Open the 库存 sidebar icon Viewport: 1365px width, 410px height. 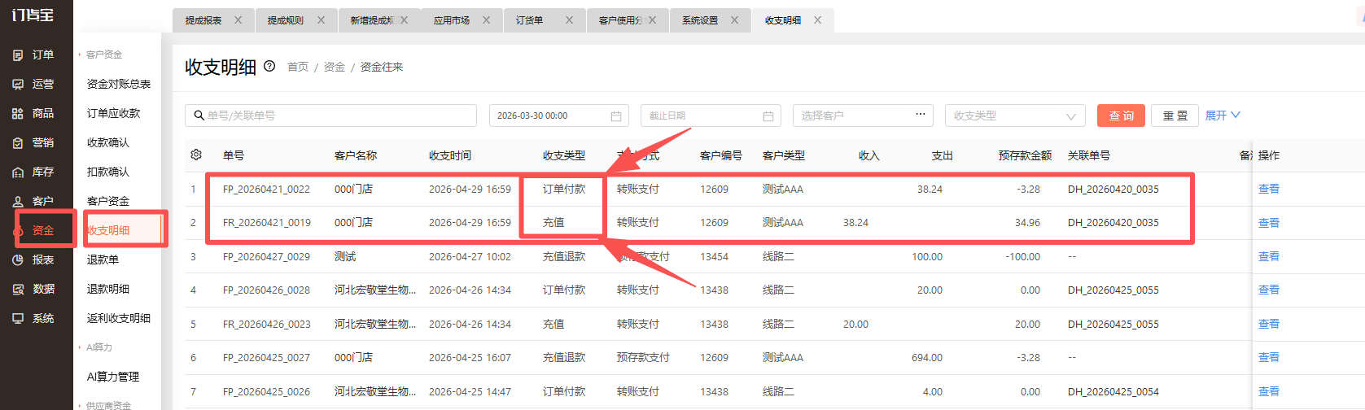(18, 172)
